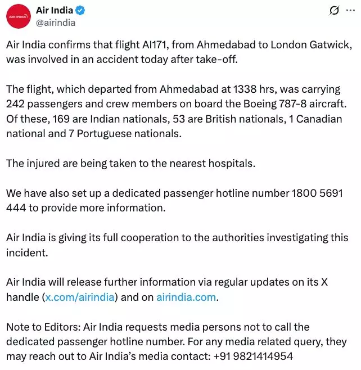Click the blue verified badge
This screenshot has height=370, width=361.
[x=82, y=11]
